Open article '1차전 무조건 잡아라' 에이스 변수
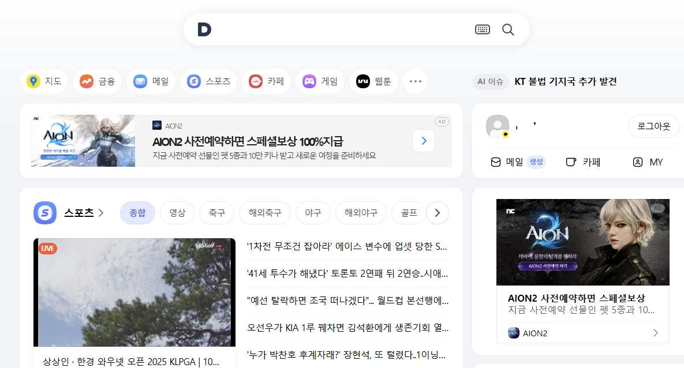Image resolution: width=684 pixels, height=368 pixels. point(347,246)
